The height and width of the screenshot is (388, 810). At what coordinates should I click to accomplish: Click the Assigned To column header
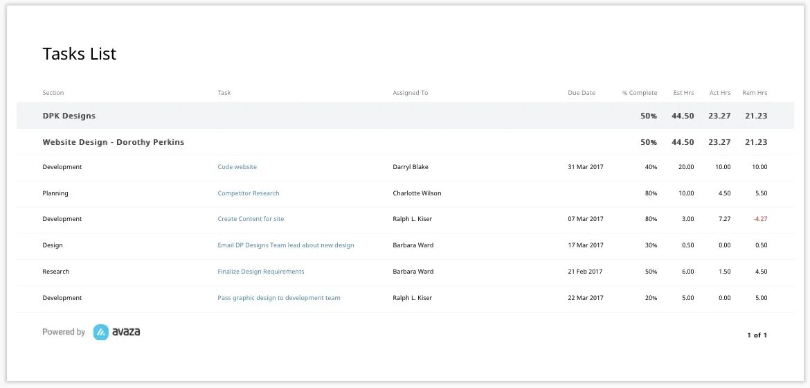410,93
